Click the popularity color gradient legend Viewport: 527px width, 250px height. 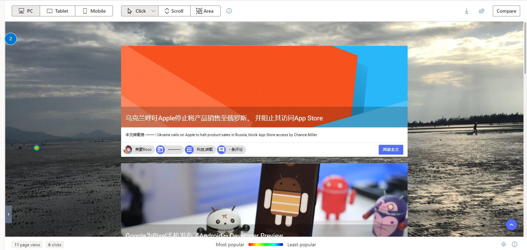pos(266,245)
